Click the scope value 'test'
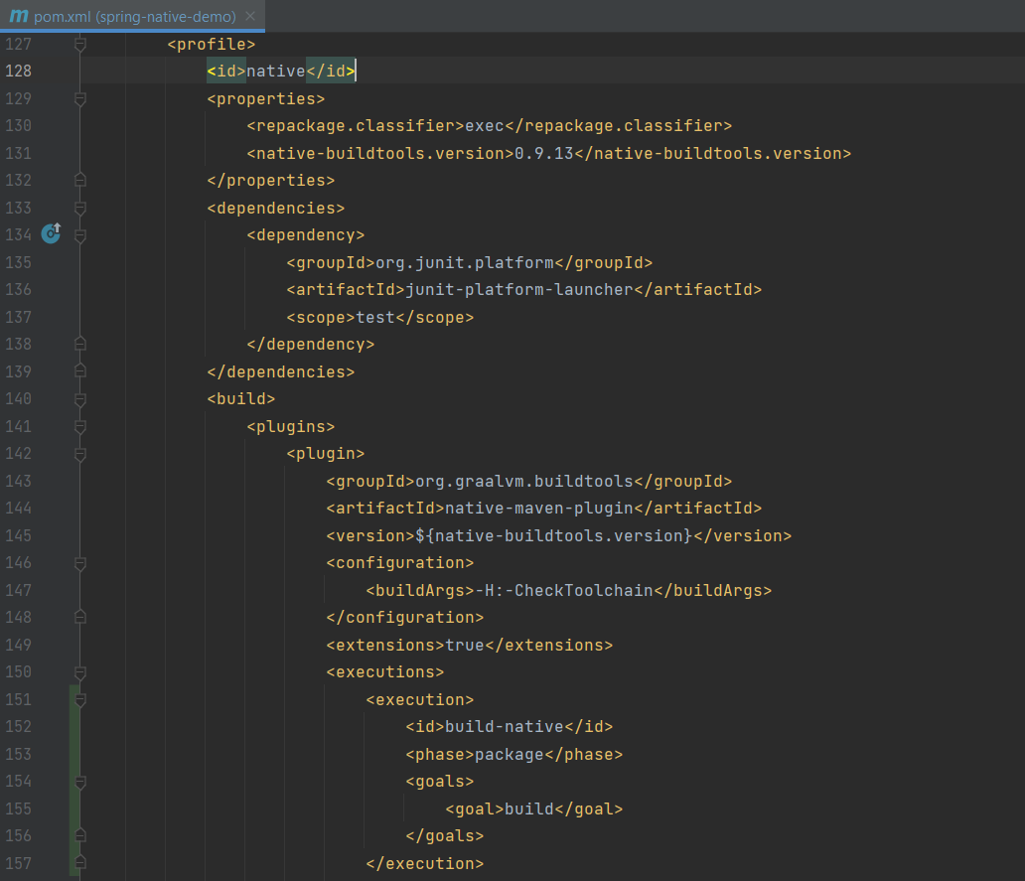Screen dimensions: 1025x881 tap(375, 318)
